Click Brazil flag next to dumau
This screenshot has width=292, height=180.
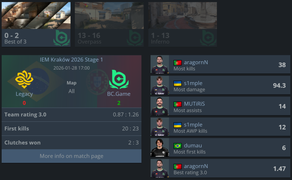click(x=177, y=146)
